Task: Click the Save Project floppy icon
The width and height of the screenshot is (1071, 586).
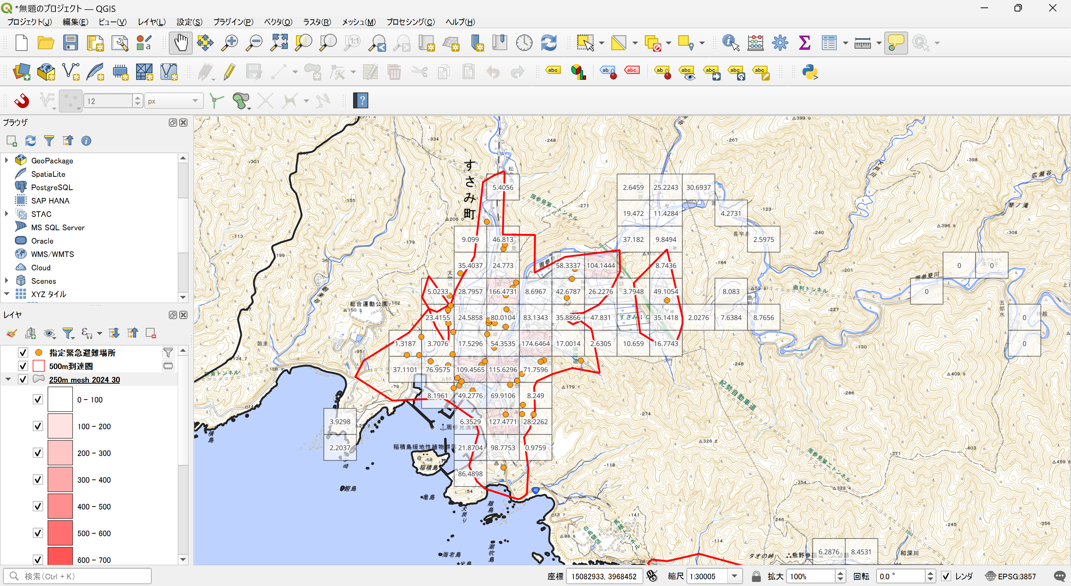Action: click(70, 43)
